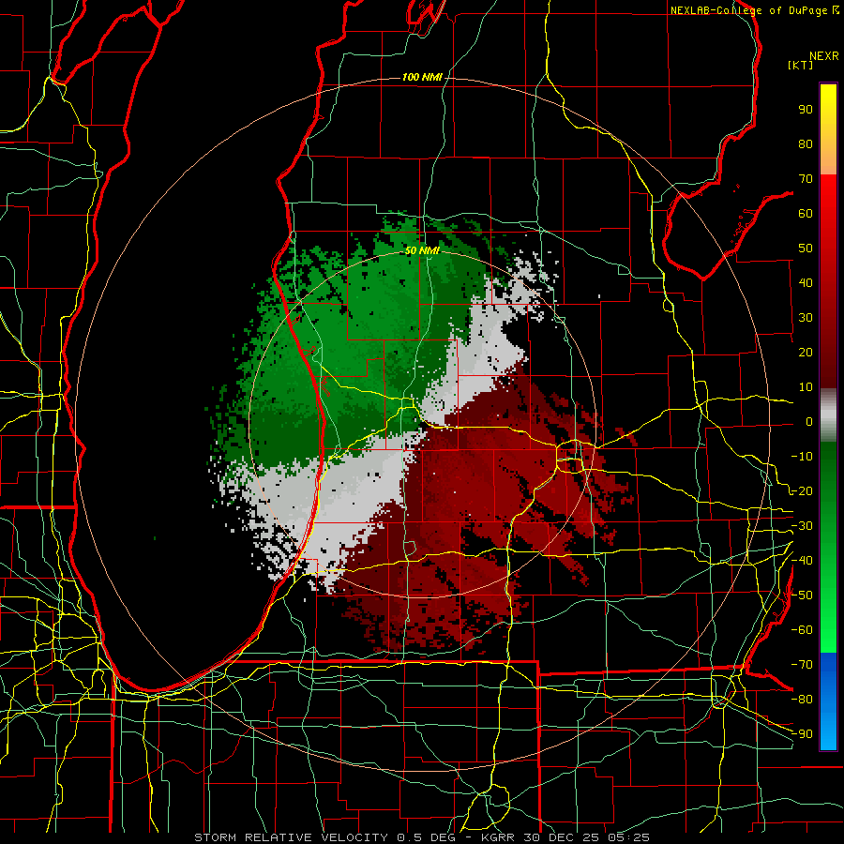Click the -30 value on velocity scale
Screen dimensions: 844x844
click(802, 526)
